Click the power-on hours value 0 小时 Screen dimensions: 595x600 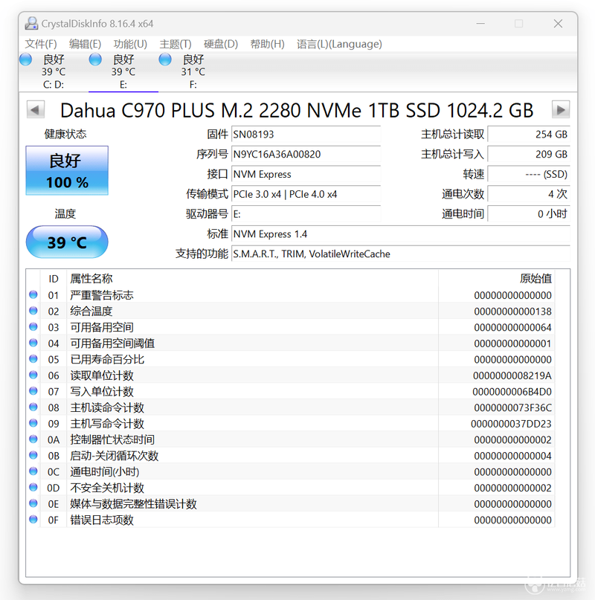pos(529,214)
